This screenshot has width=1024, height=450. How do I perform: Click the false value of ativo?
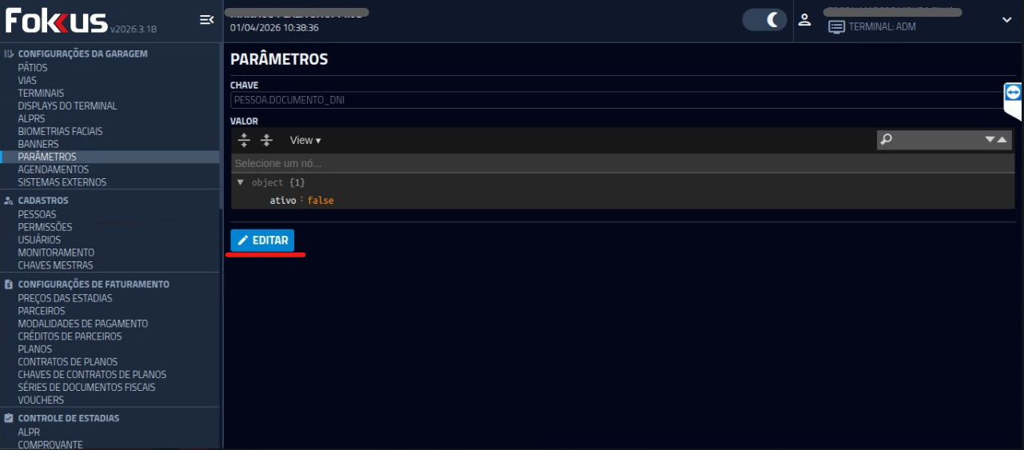pyautogui.click(x=321, y=201)
